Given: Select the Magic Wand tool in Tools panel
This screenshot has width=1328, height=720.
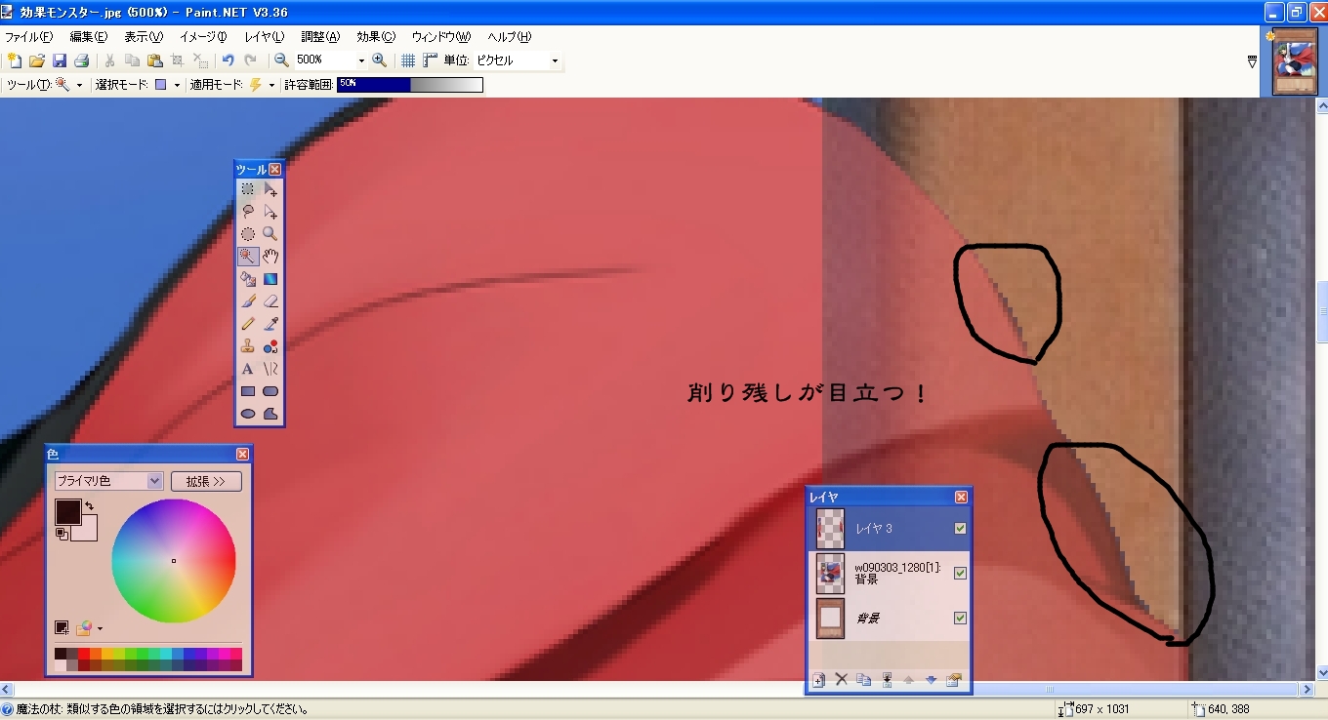Looking at the screenshot, I should tap(248, 257).
